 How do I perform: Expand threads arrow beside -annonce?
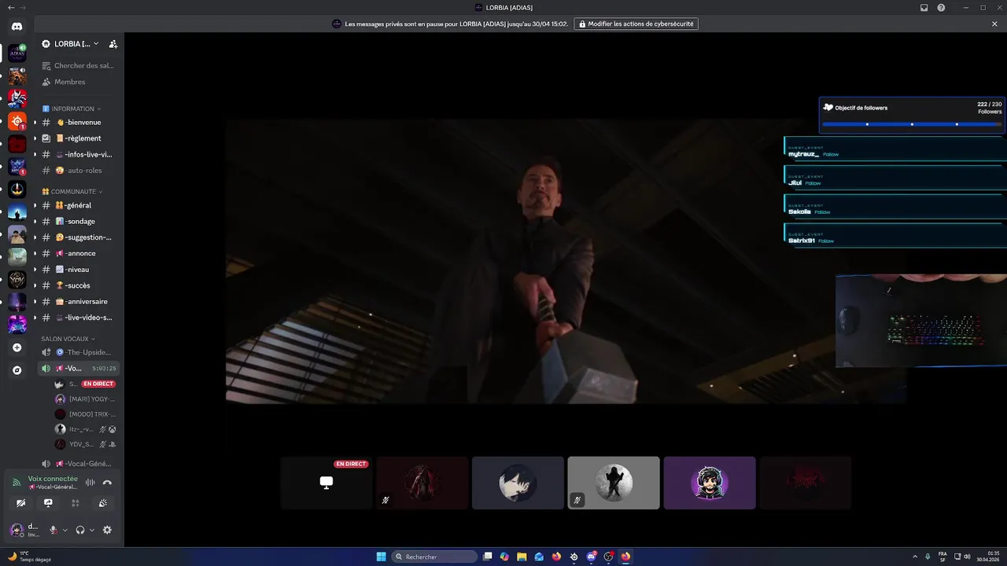point(35,253)
